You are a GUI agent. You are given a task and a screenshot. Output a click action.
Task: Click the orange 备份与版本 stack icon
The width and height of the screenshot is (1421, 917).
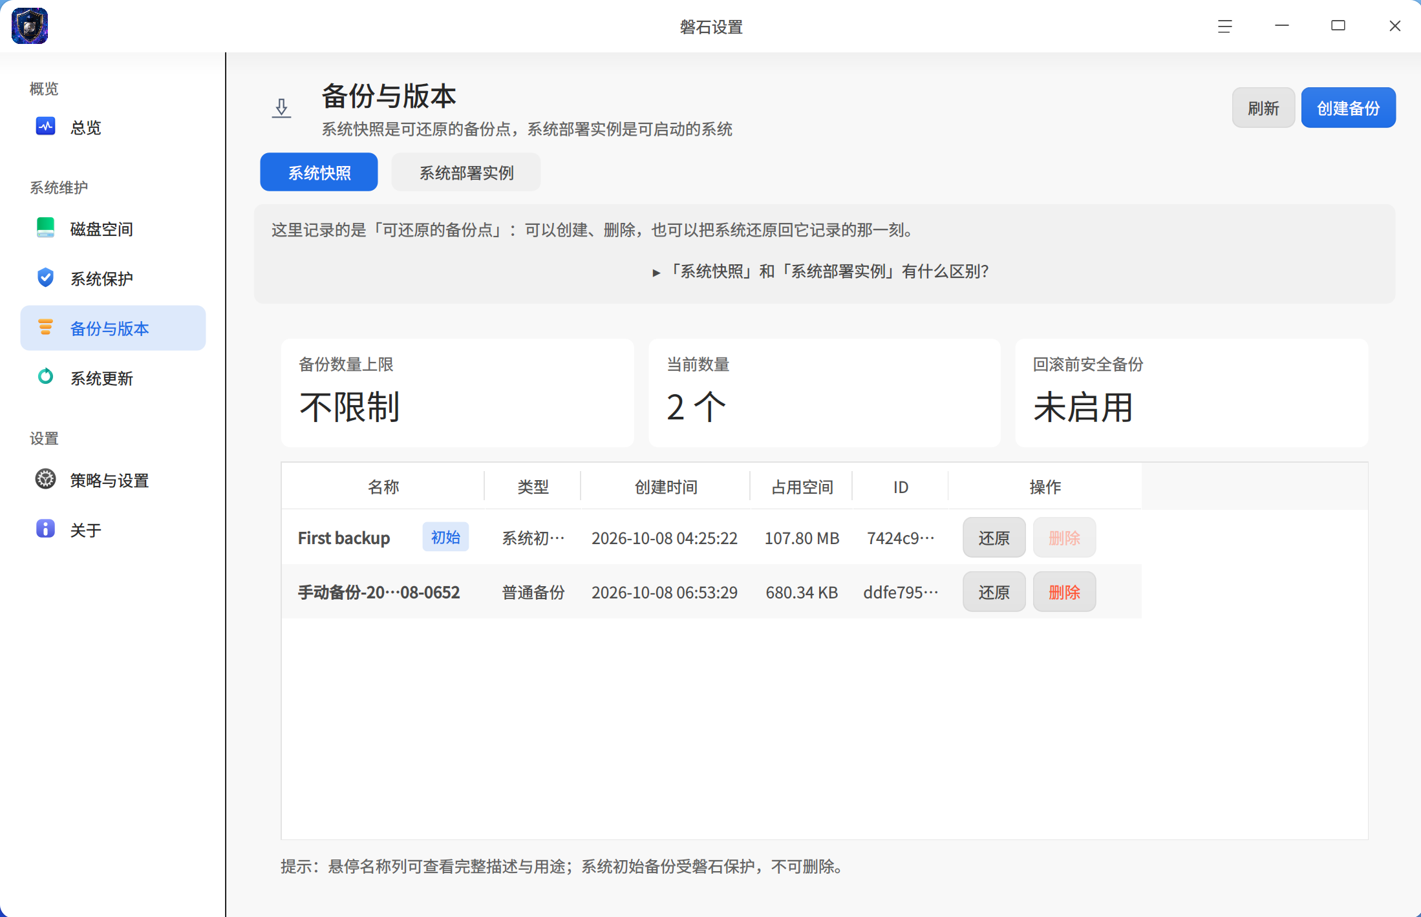pyautogui.click(x=45, y=328)
